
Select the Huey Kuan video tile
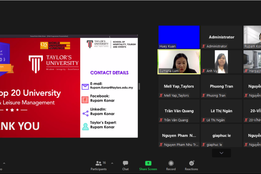179,37
